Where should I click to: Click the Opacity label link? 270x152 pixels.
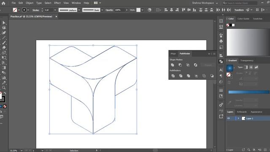coord(109,10)
